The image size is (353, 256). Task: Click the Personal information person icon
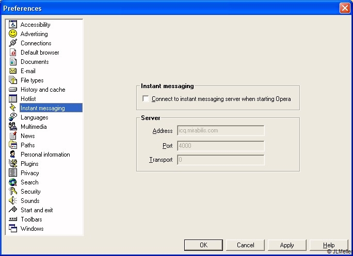coord(13,154)
